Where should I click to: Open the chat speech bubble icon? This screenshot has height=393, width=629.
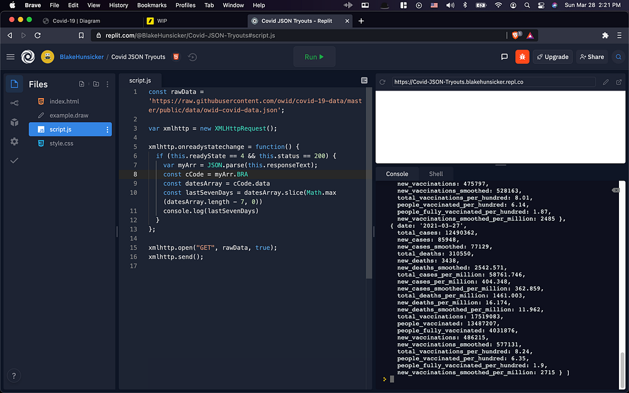(504, 57)
